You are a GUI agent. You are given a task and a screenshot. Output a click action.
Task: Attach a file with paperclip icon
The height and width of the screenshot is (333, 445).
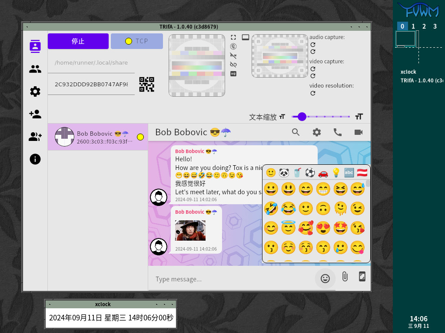[x=345, y=276]
